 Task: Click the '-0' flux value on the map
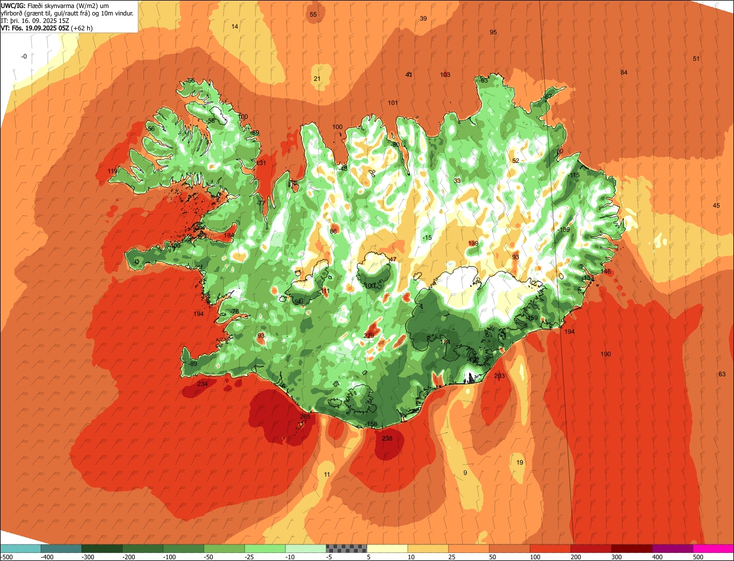pyautogui.click(x=24, y=56)
